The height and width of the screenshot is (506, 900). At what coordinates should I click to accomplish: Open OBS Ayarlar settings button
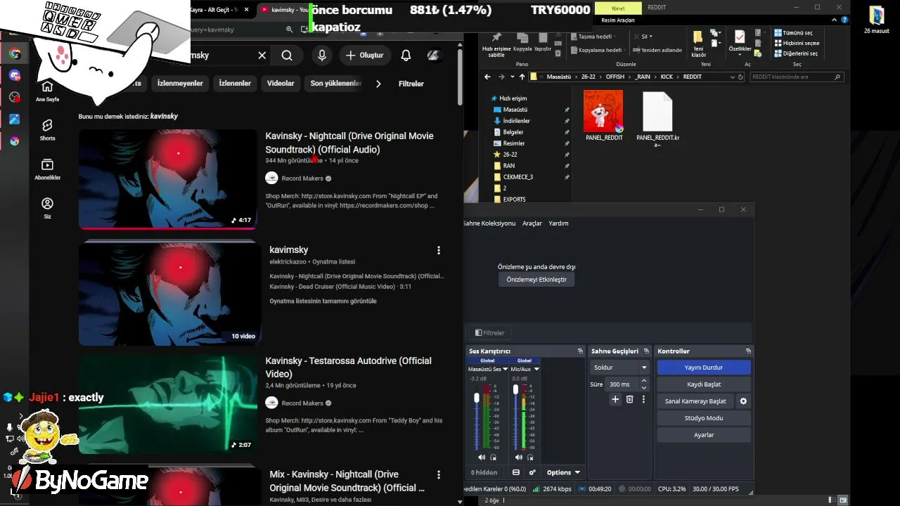pos(704,435)
